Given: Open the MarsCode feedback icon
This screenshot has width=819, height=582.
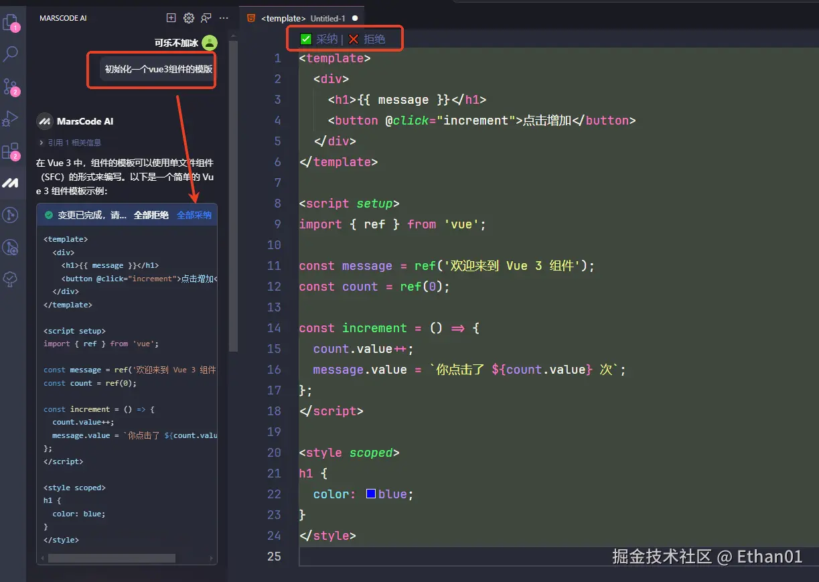Looking at the screenshot, I should tap(206, 18).
